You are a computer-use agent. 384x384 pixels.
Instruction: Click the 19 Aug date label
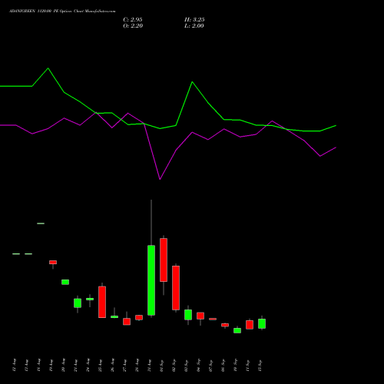tap(51, 365)
